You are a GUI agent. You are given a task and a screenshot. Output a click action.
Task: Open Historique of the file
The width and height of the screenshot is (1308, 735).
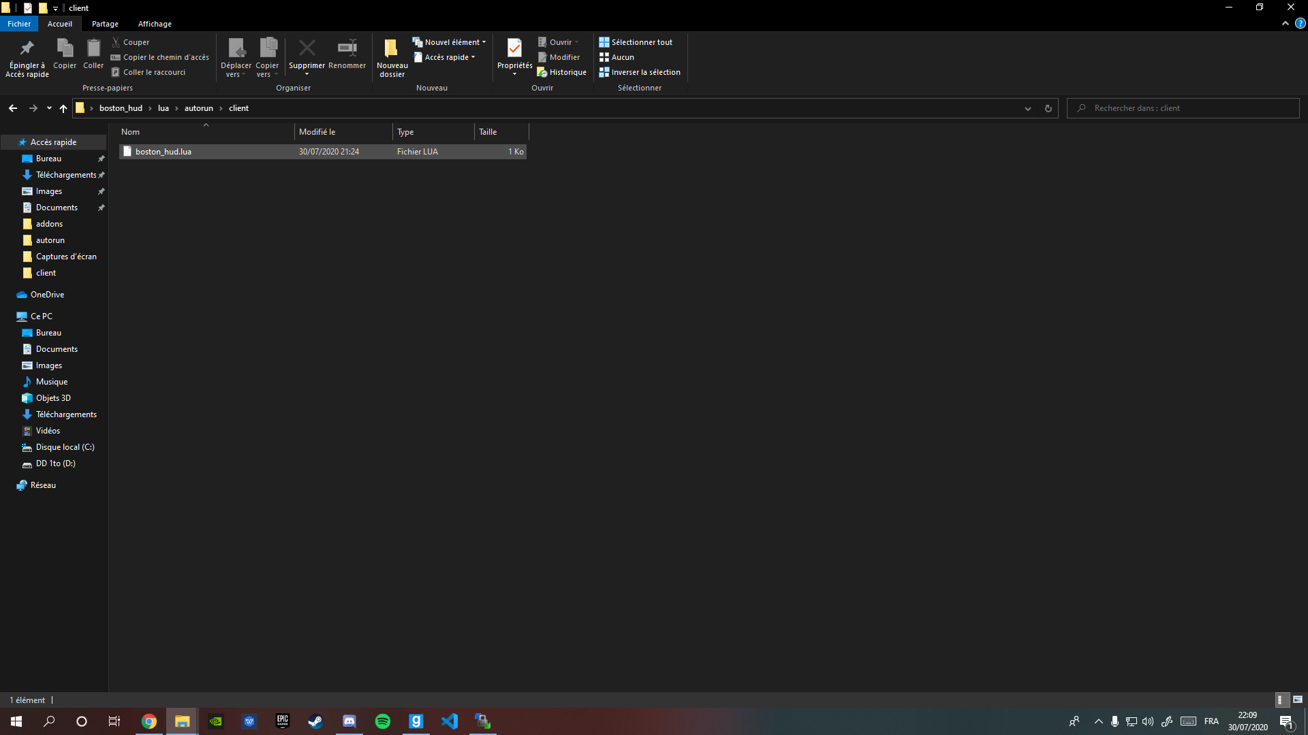pos(561,72)
